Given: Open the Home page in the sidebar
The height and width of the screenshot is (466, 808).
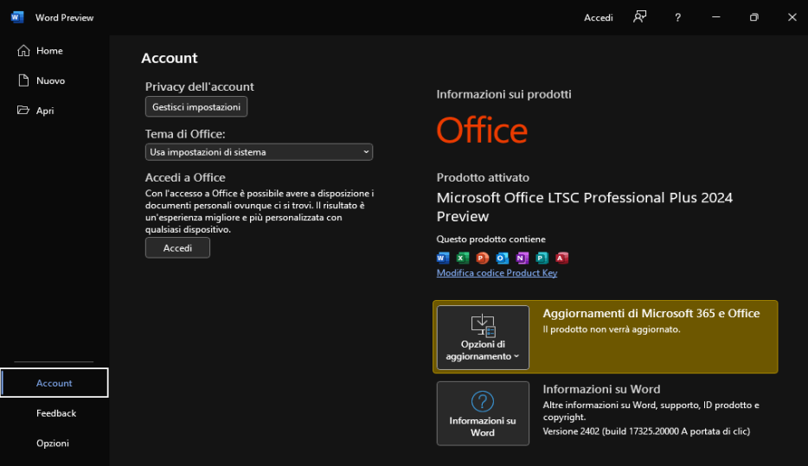Looking at the screenshot, I should (55, 50).
